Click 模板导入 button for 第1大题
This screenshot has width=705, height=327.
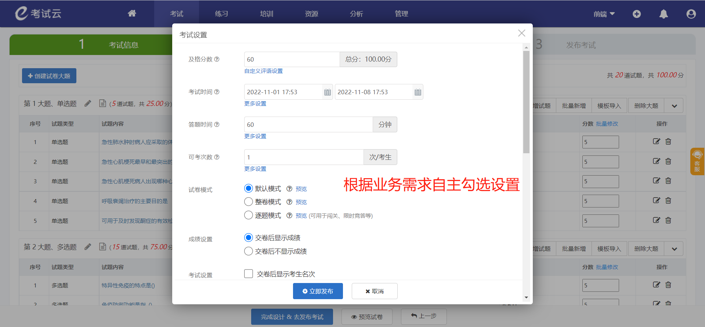609,106
